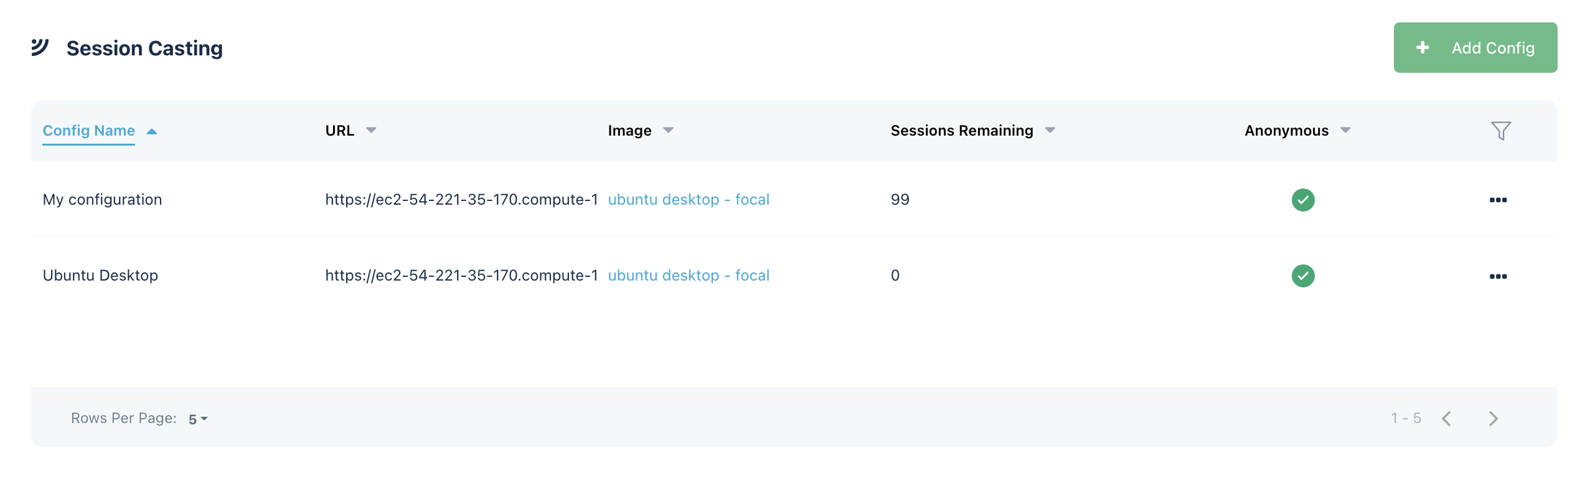Expand the Image column sort dropdown
Viewport: 1590px width, 479px height.
coord(668,131)
